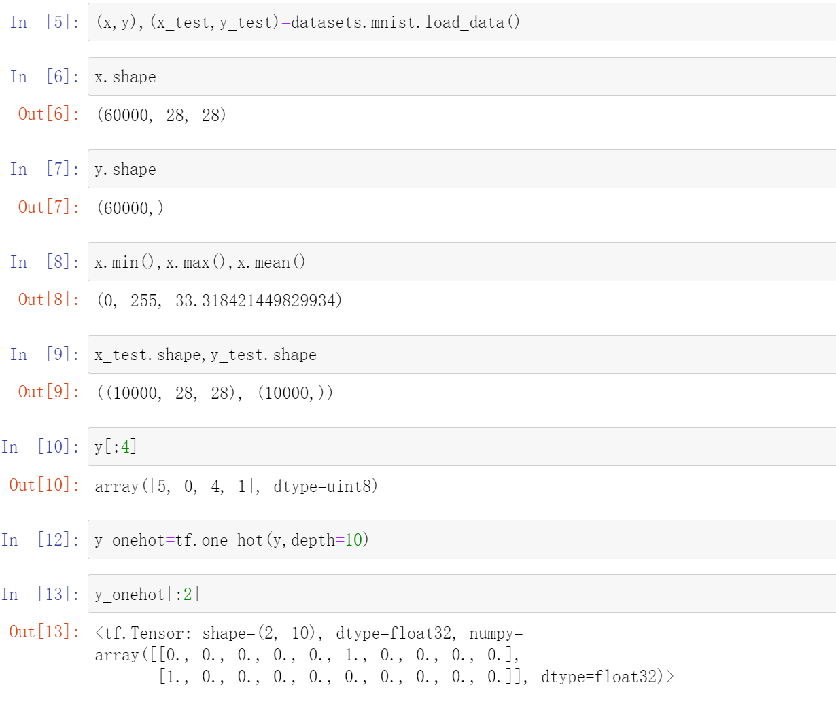Click the Out[13] prompt label
The image size is (836, 708).
coord(44,632)
